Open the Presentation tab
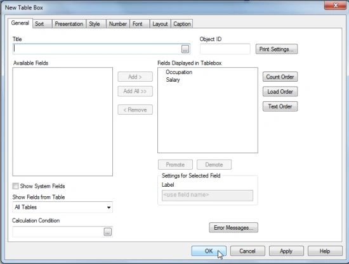349x264 pixels. pyautogui.click(x=69, y=24)
